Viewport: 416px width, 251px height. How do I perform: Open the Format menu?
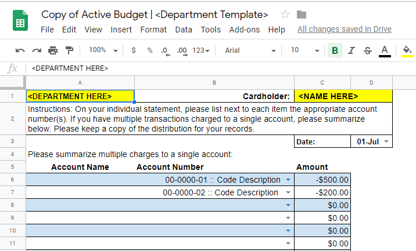153,30
